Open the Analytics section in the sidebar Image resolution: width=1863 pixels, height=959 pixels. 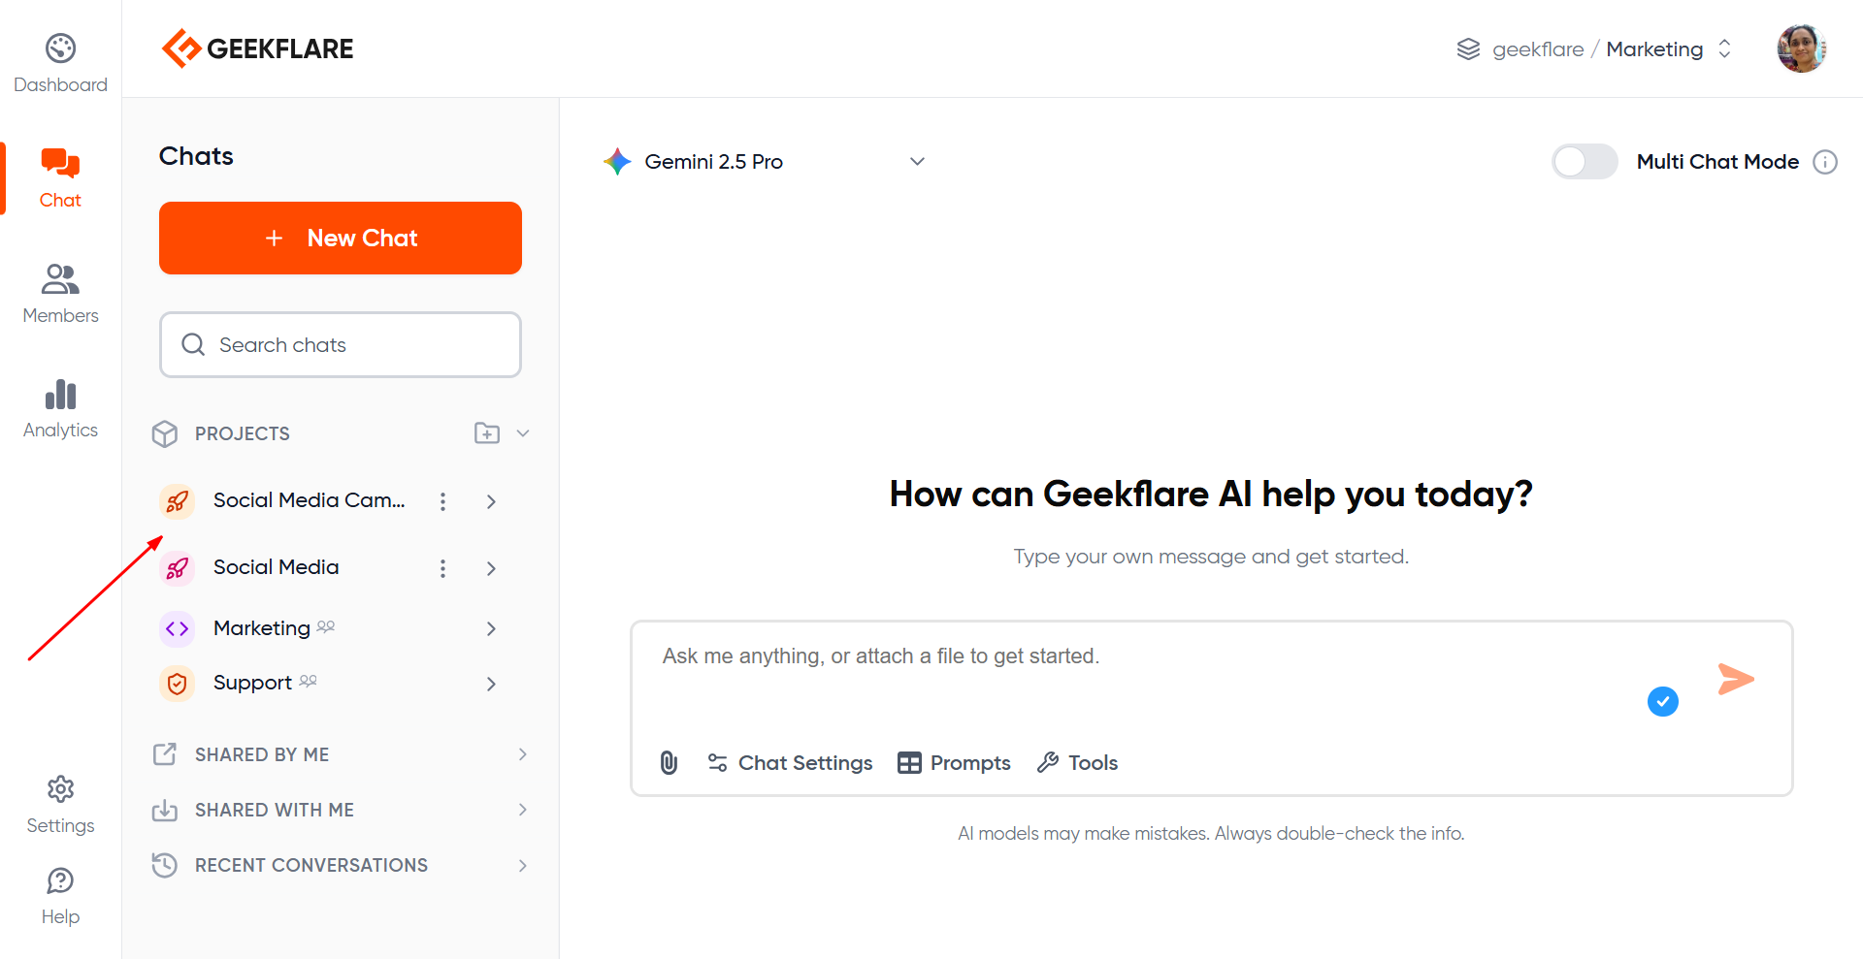click(60, 408)
